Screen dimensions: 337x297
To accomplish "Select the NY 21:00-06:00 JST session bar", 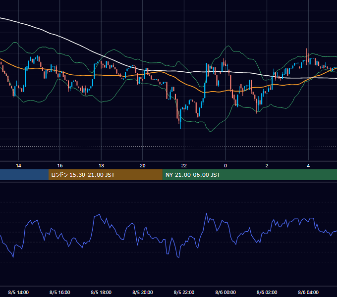I will click(x=249, y=175).
